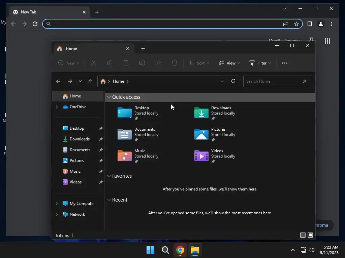This screenshot has height=258, width=345.
Task: Open the Windows Start menu
Action: tap(150, 250)
